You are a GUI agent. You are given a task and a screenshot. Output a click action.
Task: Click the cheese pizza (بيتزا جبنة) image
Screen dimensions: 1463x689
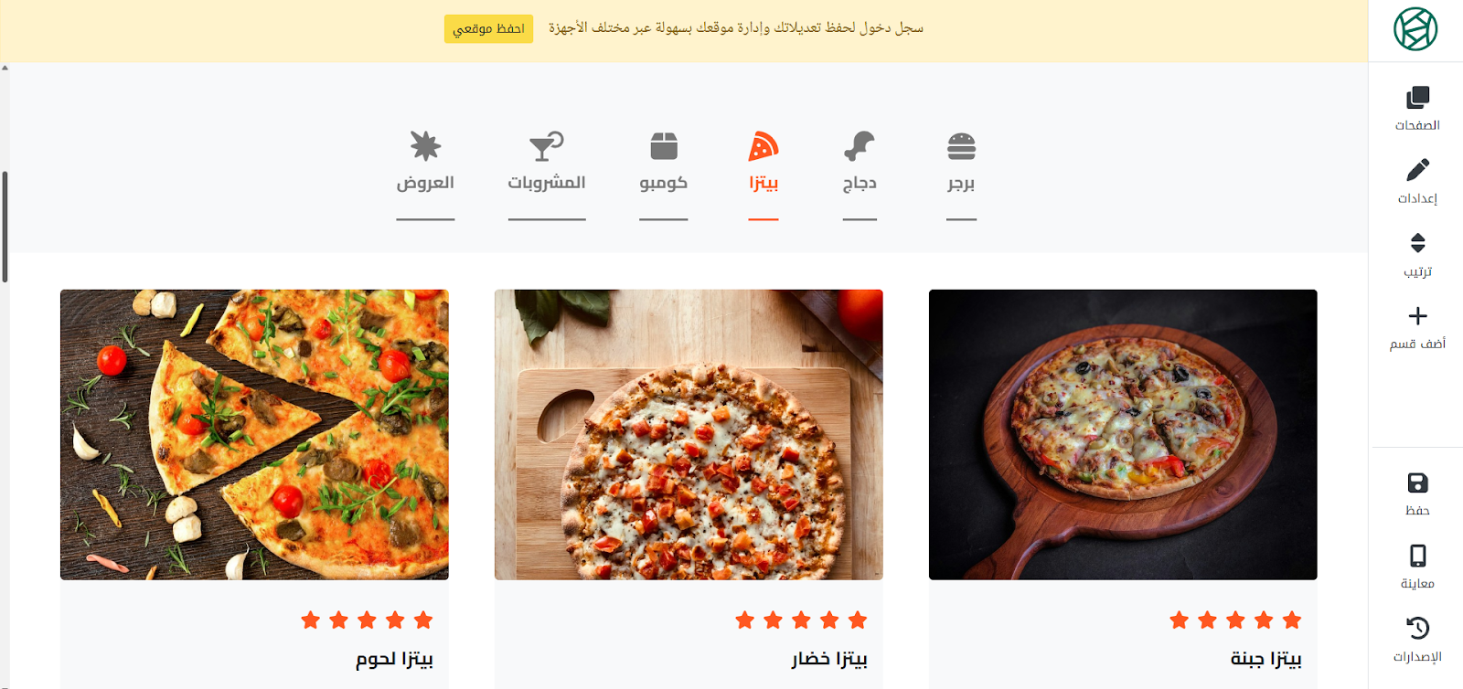pyautogui.click(x=1123, y=434)
